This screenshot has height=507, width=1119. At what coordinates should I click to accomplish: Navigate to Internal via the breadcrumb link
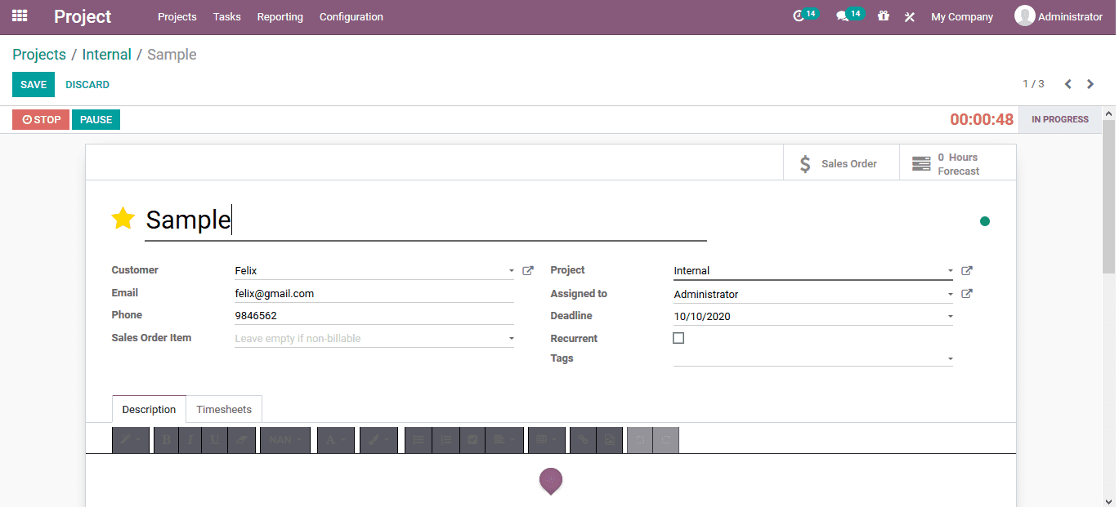click(x=106, y=54)
